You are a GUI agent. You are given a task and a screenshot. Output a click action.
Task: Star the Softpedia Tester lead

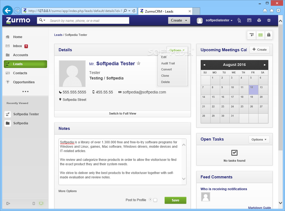(x=139, y=63)
